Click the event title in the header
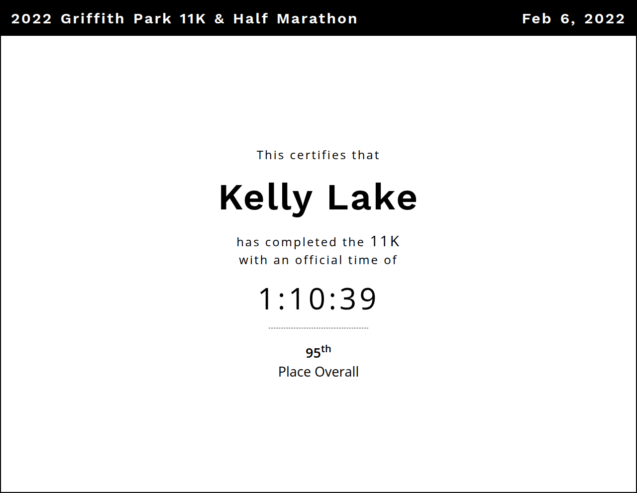This screenshot has width=637, height=493. (x=184, y=19)
